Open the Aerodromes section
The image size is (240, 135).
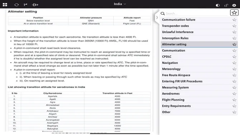[x=199, y=94]
